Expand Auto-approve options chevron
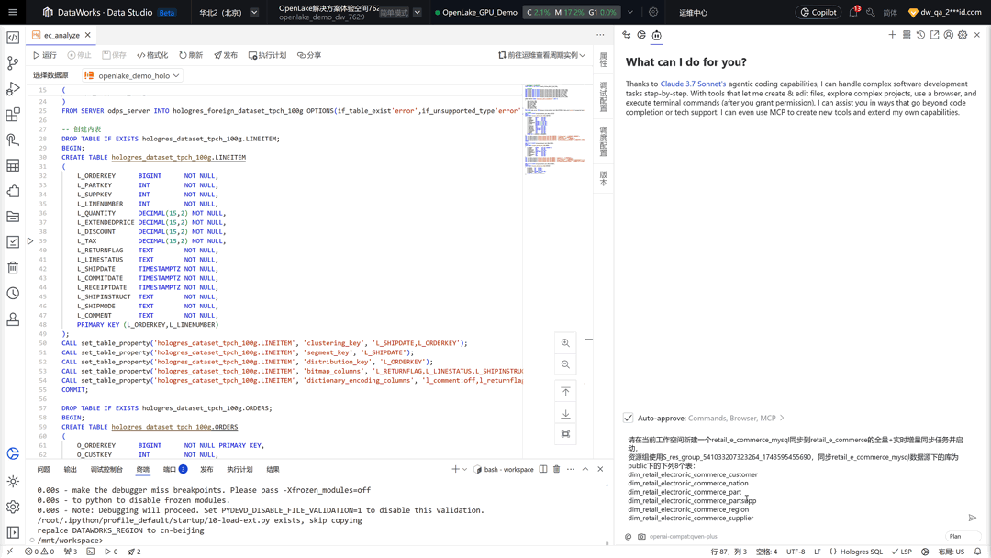This screenshot has height=558, width=991. pyautogui.click(x=783, y=418)
